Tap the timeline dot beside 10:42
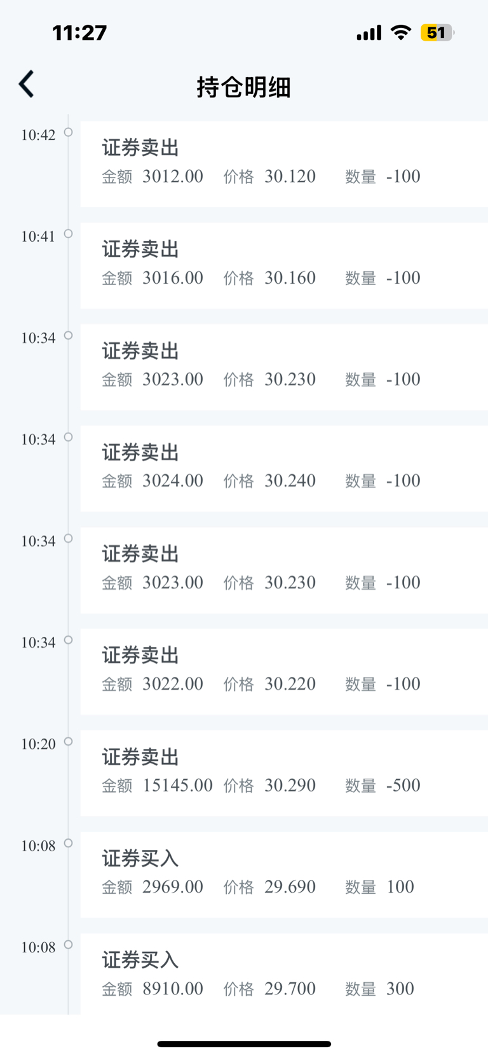Image resolution: width=488 pixels, height=1058 pixels. click(68, 132)
